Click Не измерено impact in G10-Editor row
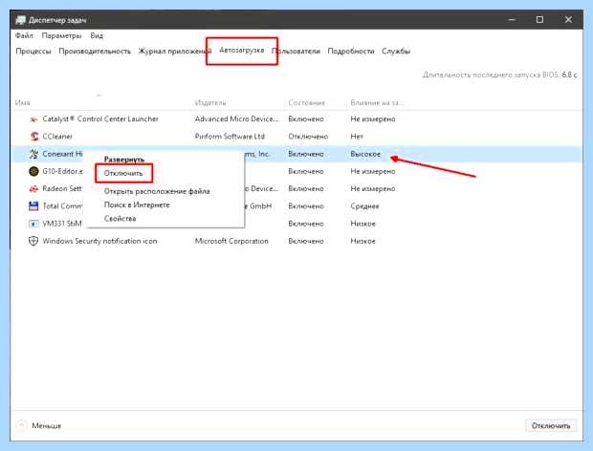593x451 pixels. point(372,171)
